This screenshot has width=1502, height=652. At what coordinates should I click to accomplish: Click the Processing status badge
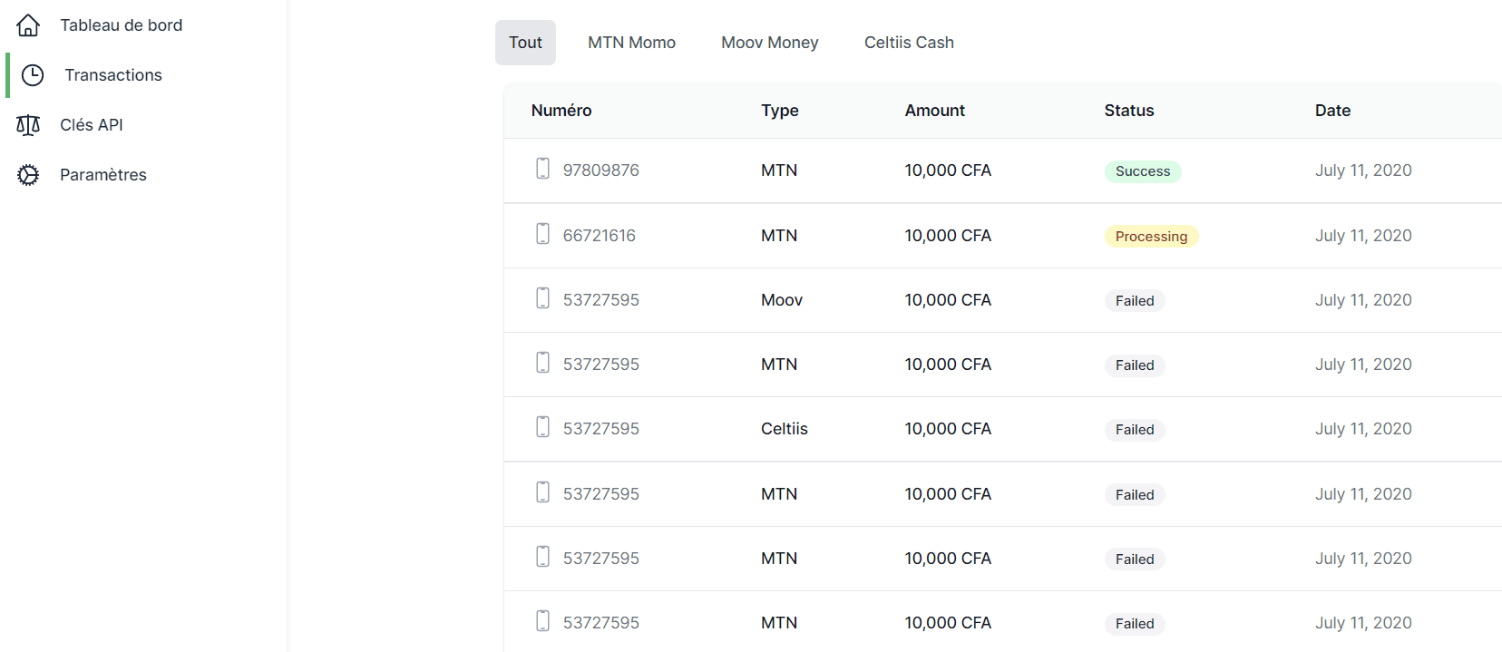click(1151, 237)
